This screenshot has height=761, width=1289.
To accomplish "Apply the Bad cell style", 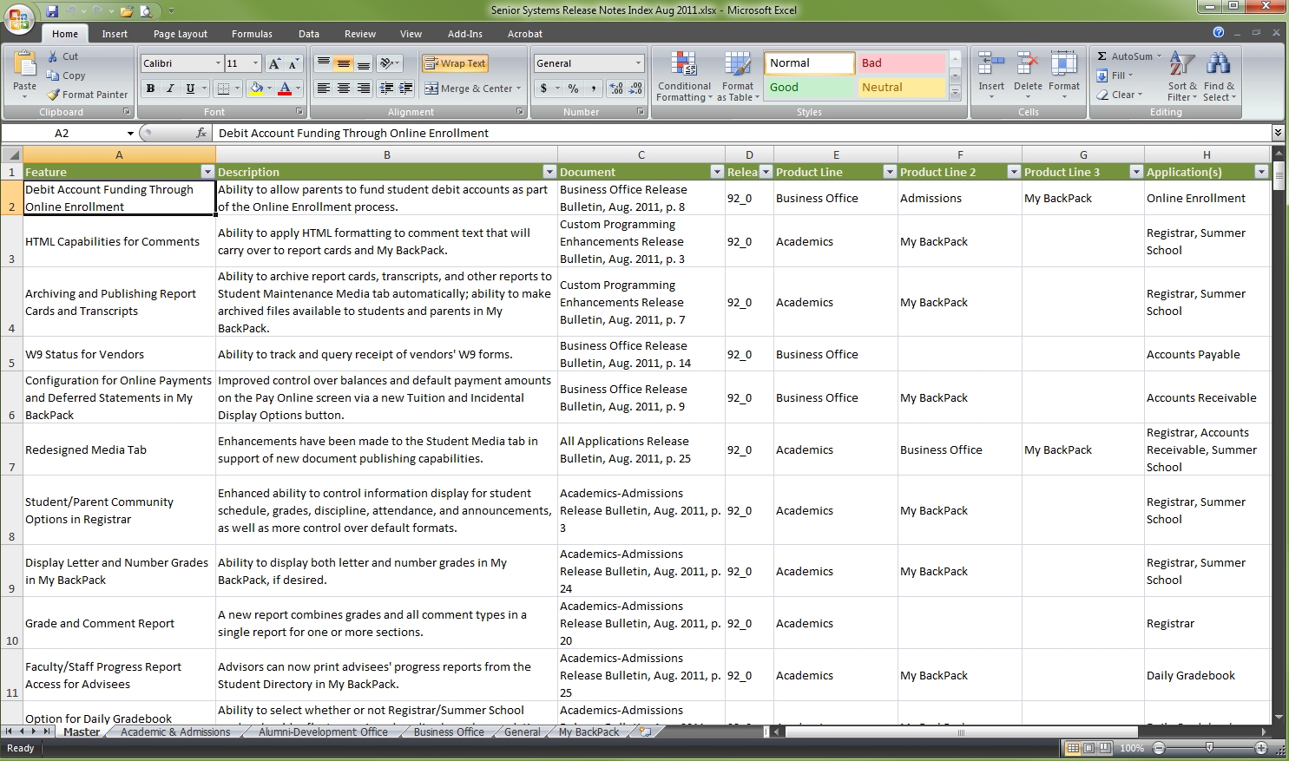I will pos(901,63).
